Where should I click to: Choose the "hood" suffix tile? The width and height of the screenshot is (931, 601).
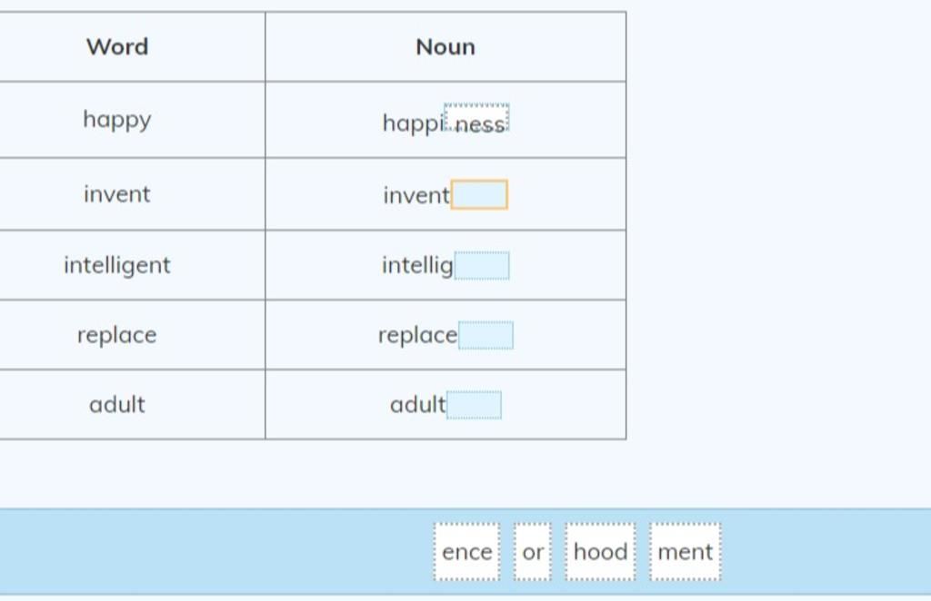[x=600, y=552]
